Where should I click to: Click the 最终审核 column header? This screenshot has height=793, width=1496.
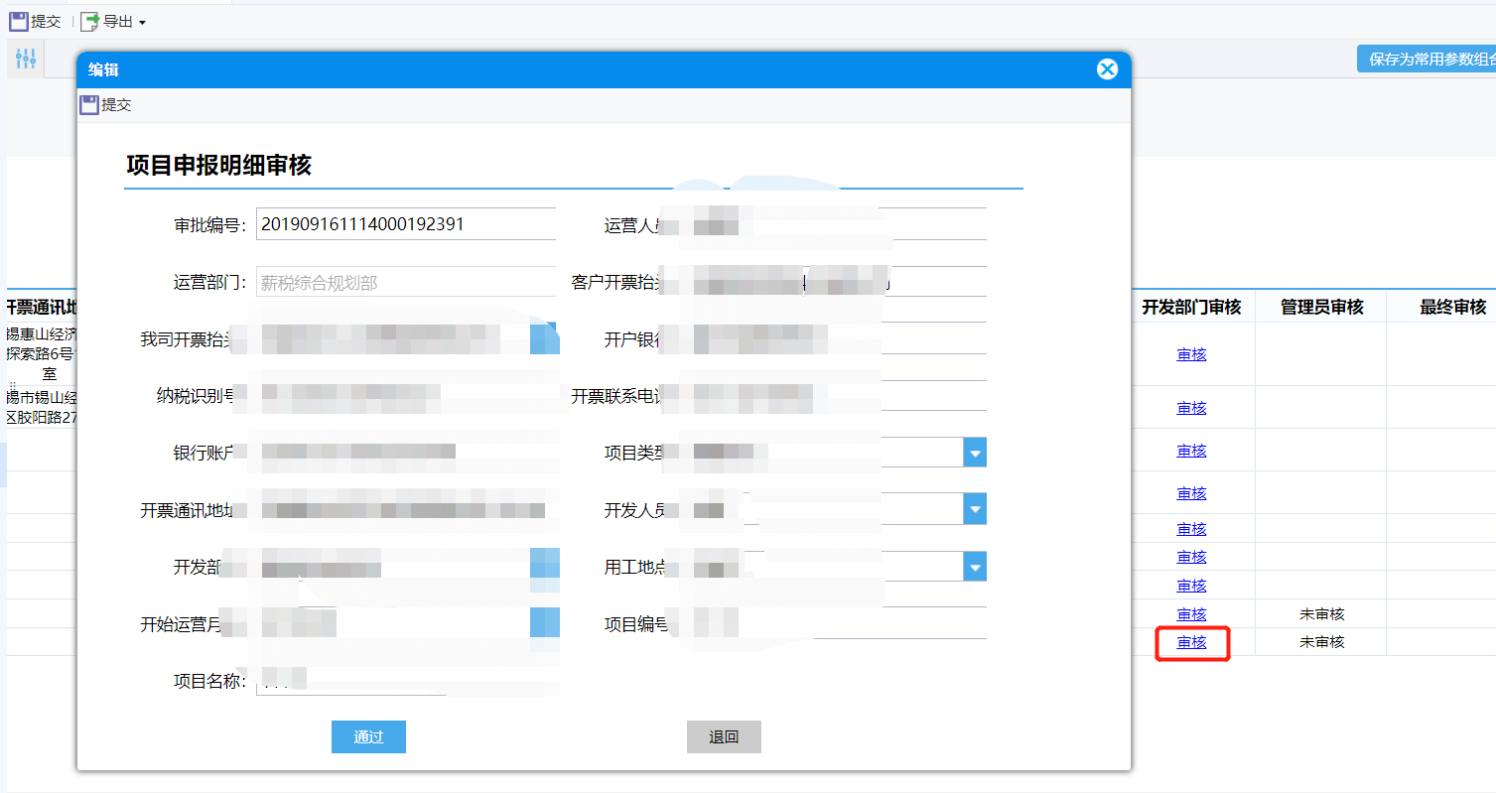[x=1452, y=308]
